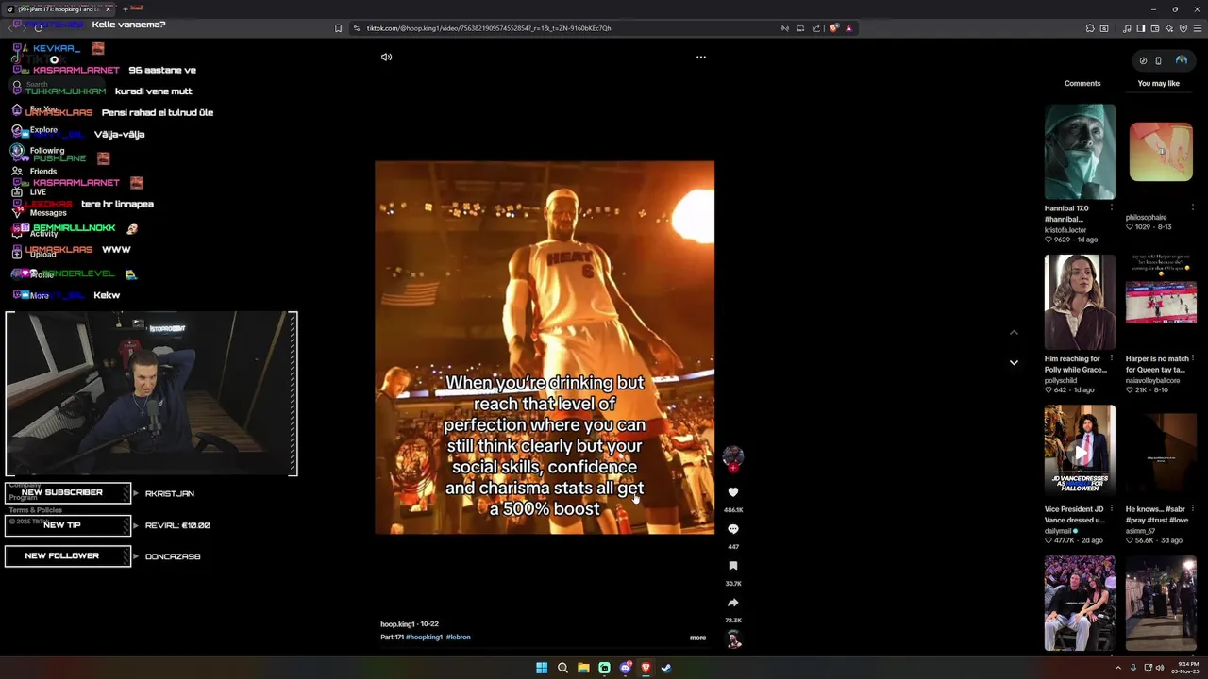This screenshot has width=1208, height=679.
Task: Open the JD Vance Halloween video thumbnail
Action: tap(1080, 453)
